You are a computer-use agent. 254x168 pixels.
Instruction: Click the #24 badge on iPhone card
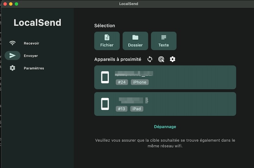coord(122,82)
